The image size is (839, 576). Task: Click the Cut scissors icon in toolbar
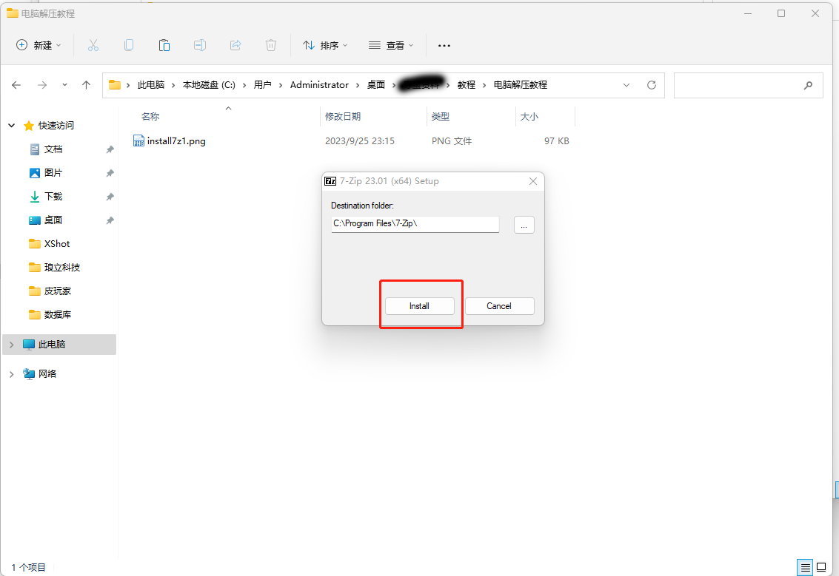point(93,45)
